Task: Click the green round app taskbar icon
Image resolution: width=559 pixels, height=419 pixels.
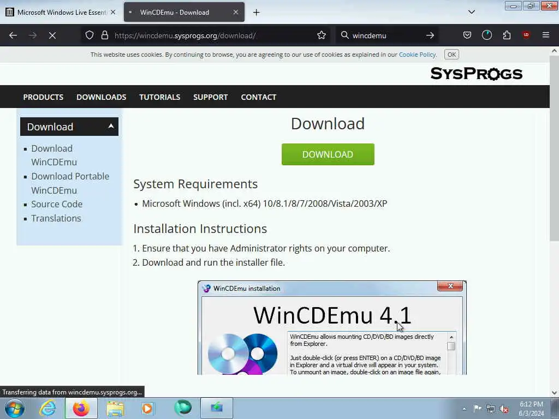Action: 183,408
